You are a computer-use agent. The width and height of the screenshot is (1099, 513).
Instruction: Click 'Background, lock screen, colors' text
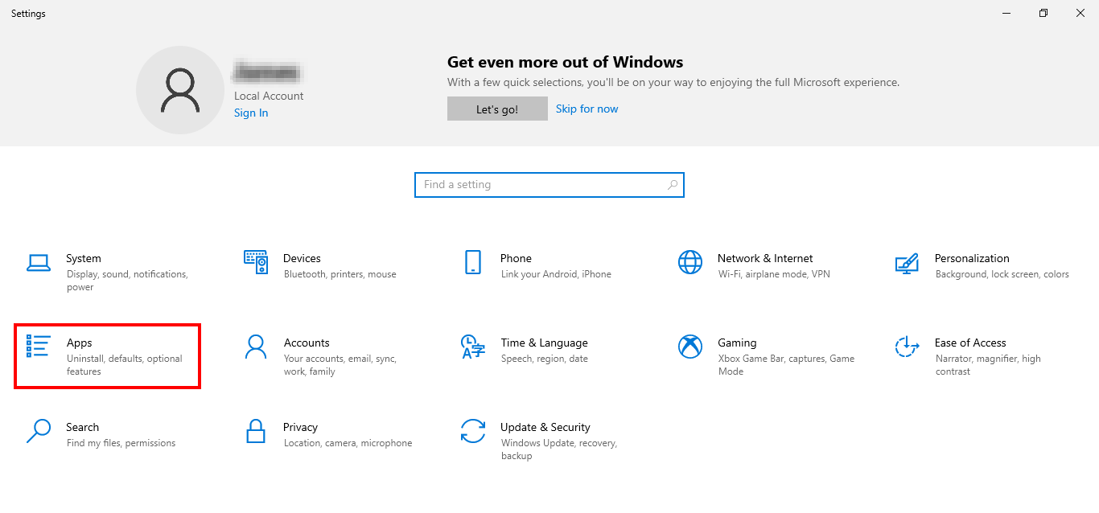[x=1002, y=274]
